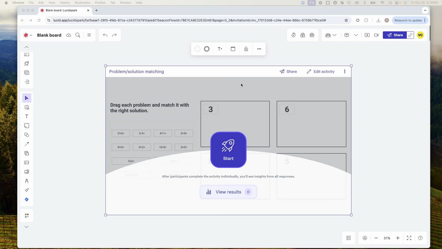This screenshot has height=249, width=442.
Task: Expand left toolbar with down chevron
Action: tap(26, 227)
